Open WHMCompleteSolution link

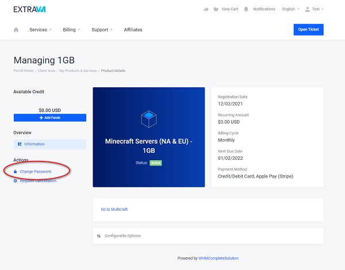click(218, 258)
